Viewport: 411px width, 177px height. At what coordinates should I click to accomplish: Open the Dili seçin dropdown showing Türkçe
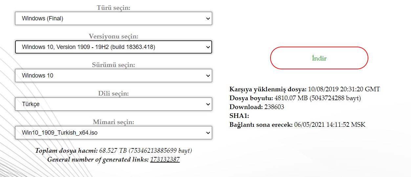[114, 104]
